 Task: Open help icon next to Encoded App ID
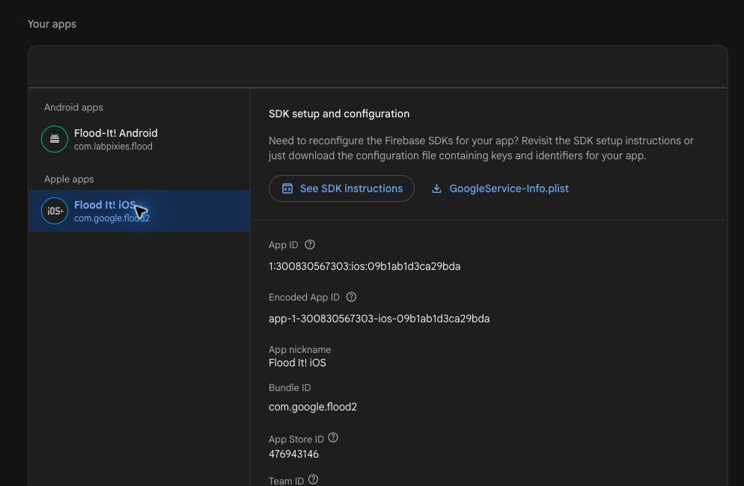tap(351, 297)
